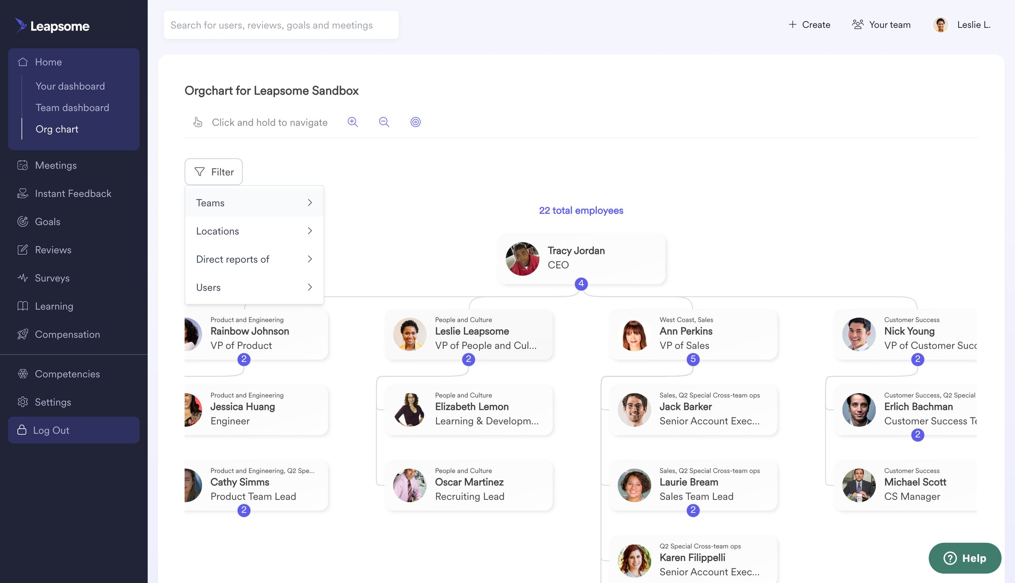
Task: Recenter the org chart with target icon
Action: (x=416, y=122)
